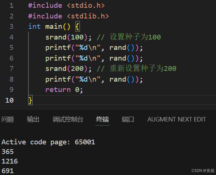Click terminal output '691'
Image resolution: width=216 pixels, height=175 pixels.
[x=8, y=171]
